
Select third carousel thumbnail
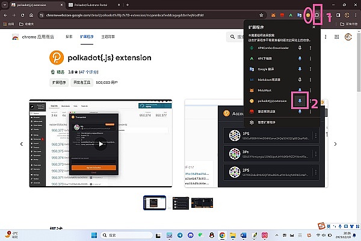tap(202, 202)
